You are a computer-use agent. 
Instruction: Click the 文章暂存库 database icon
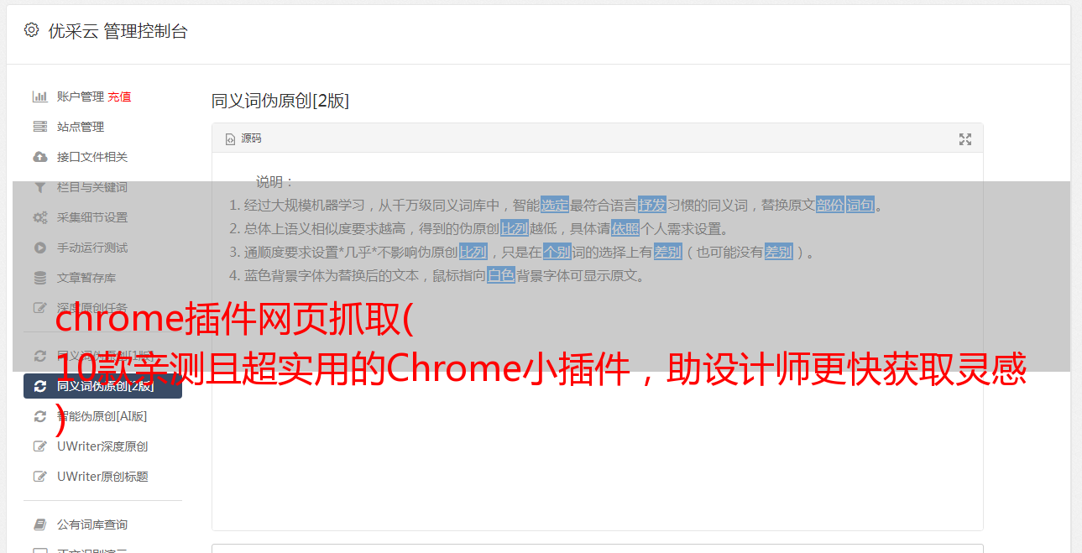click(39, 278)
